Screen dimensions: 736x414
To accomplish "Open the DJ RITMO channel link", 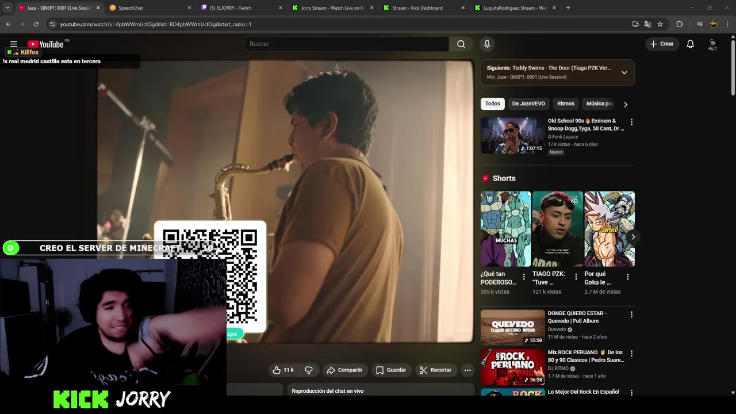I will coord(558,369).
